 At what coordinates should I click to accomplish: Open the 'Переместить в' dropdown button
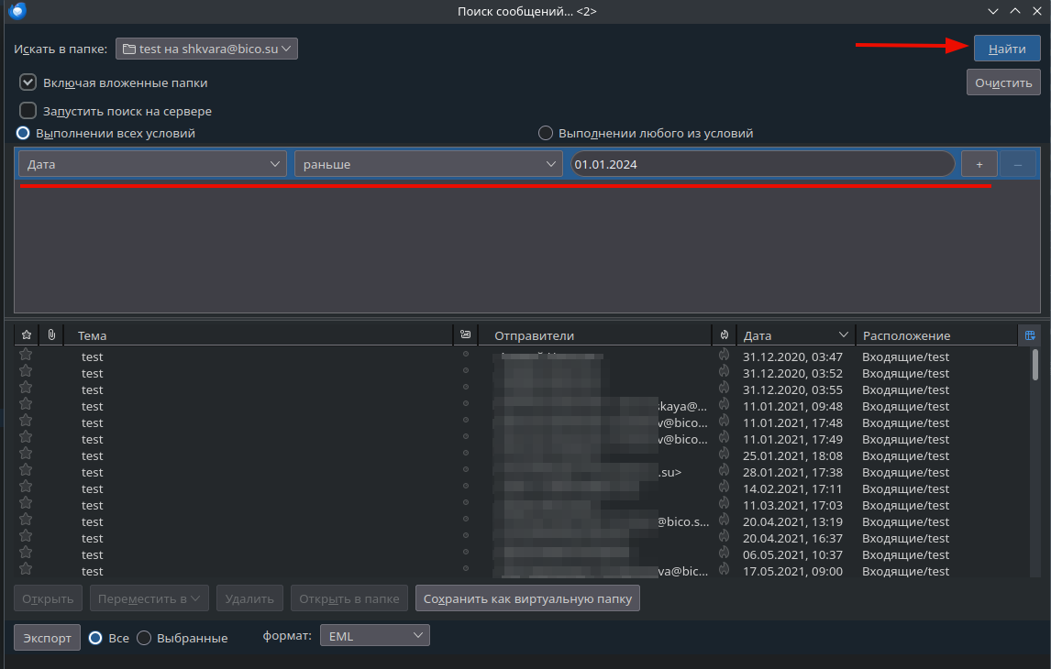point(149,598)
